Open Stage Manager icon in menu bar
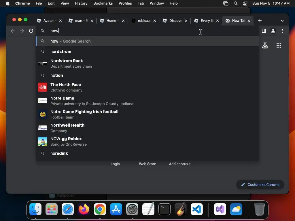295x221 pixels. 226,3
